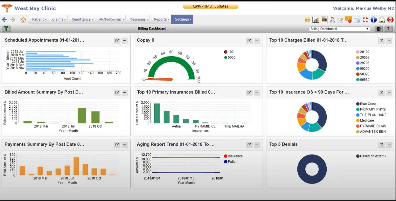Click the patient demographics icon
The image size is (396, 201).
click(332, 19)
